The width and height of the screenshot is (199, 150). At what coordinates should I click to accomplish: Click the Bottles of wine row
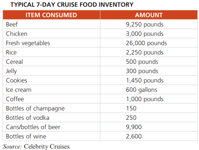point(100,136)
